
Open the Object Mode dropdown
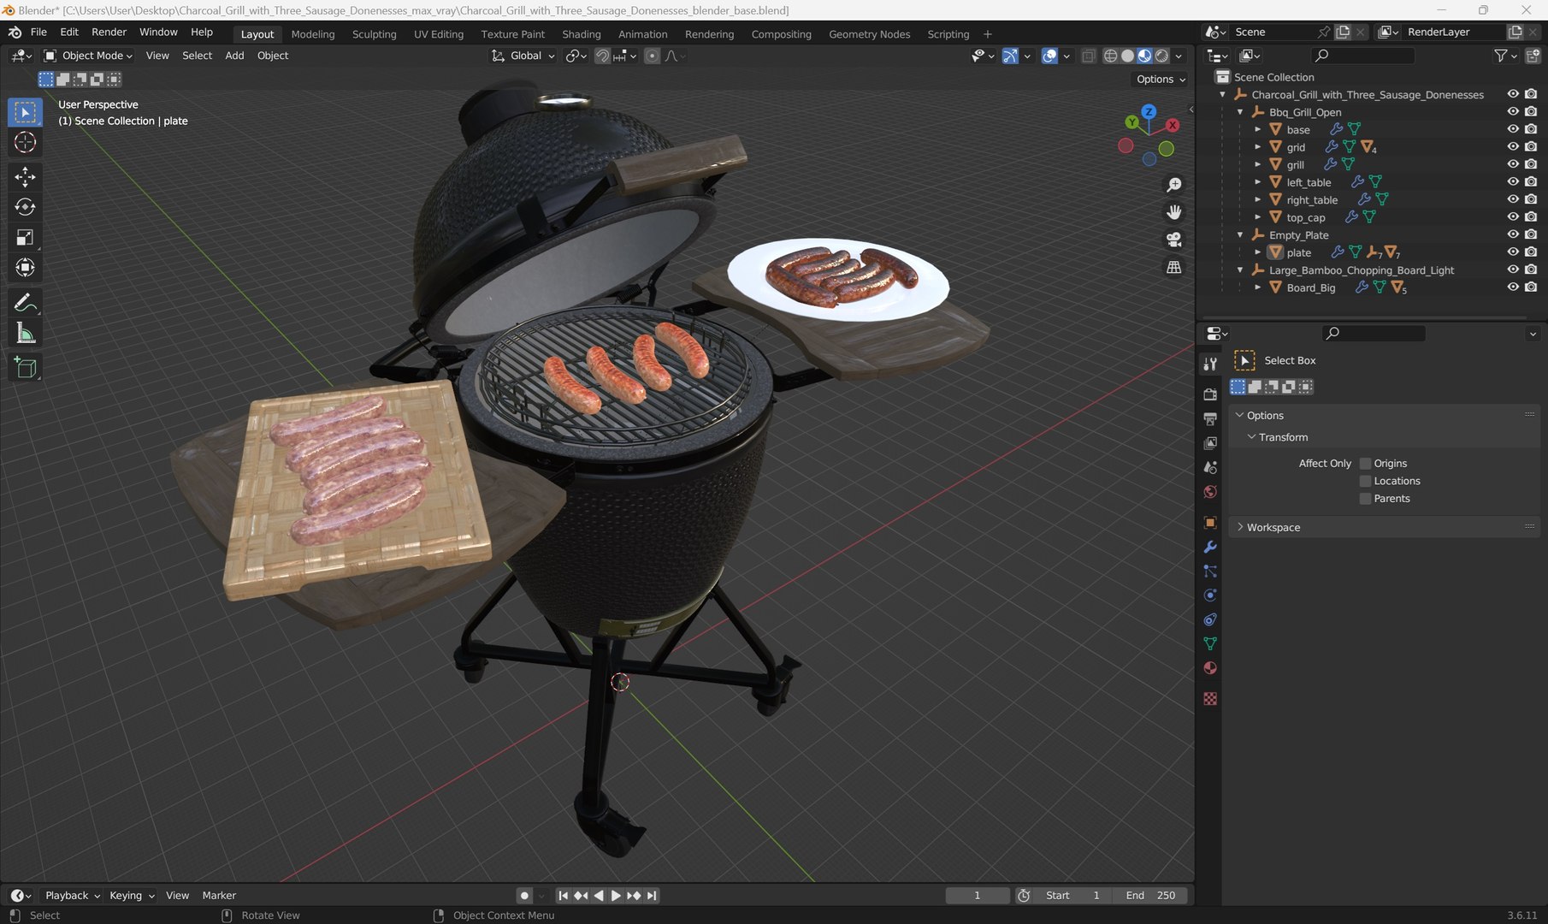(88, 56)
